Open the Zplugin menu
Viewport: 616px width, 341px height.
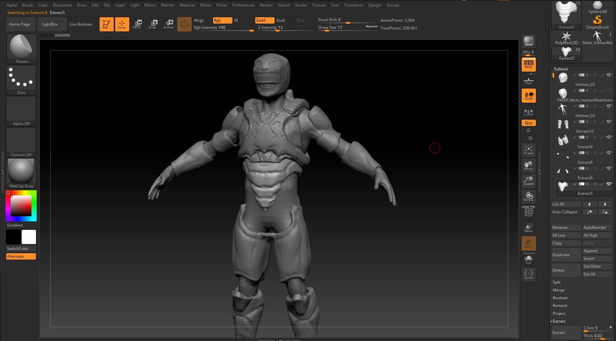click(x=375, y=5)
